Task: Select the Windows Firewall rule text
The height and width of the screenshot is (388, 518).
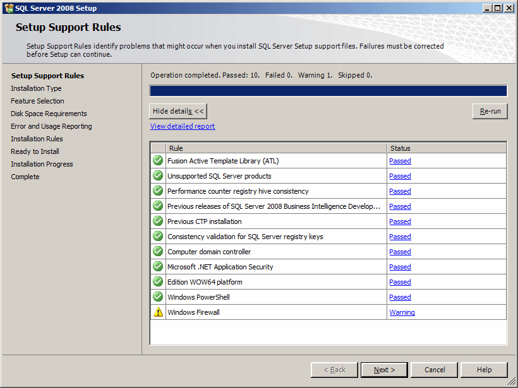Action: click(193, 312)
